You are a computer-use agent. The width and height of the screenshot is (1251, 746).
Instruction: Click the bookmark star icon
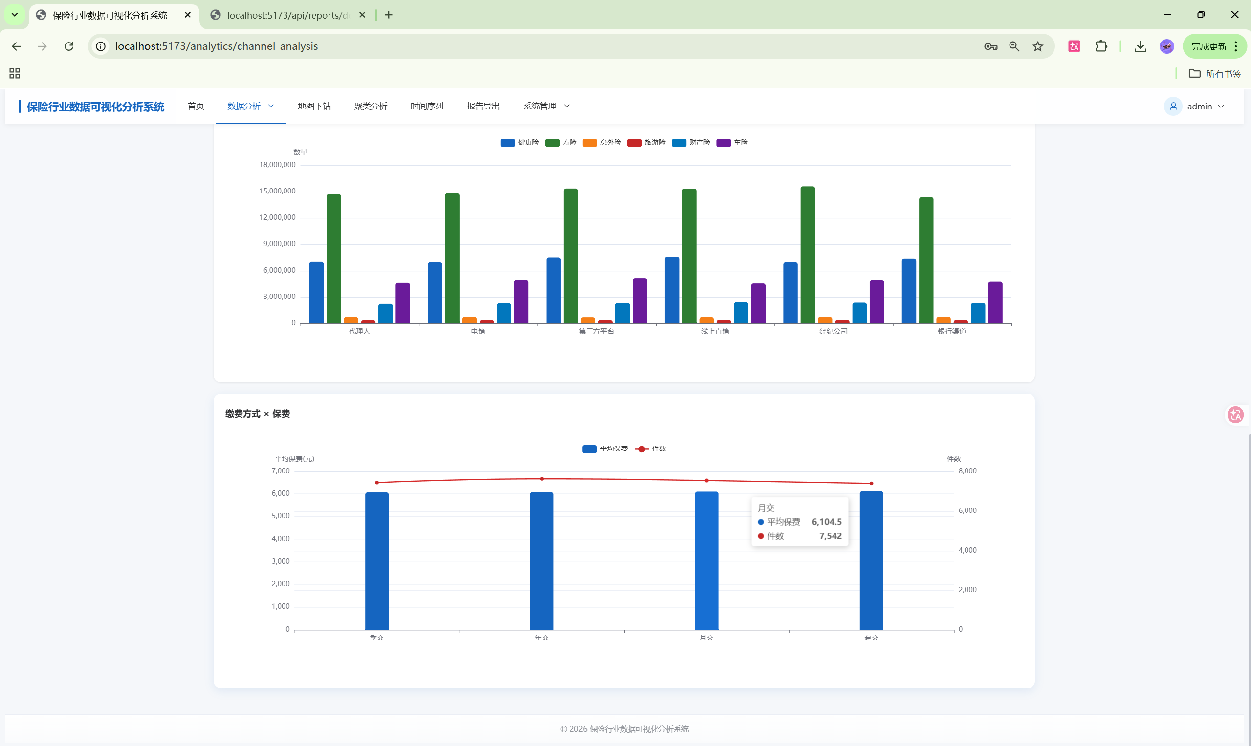coord(1038,46)
